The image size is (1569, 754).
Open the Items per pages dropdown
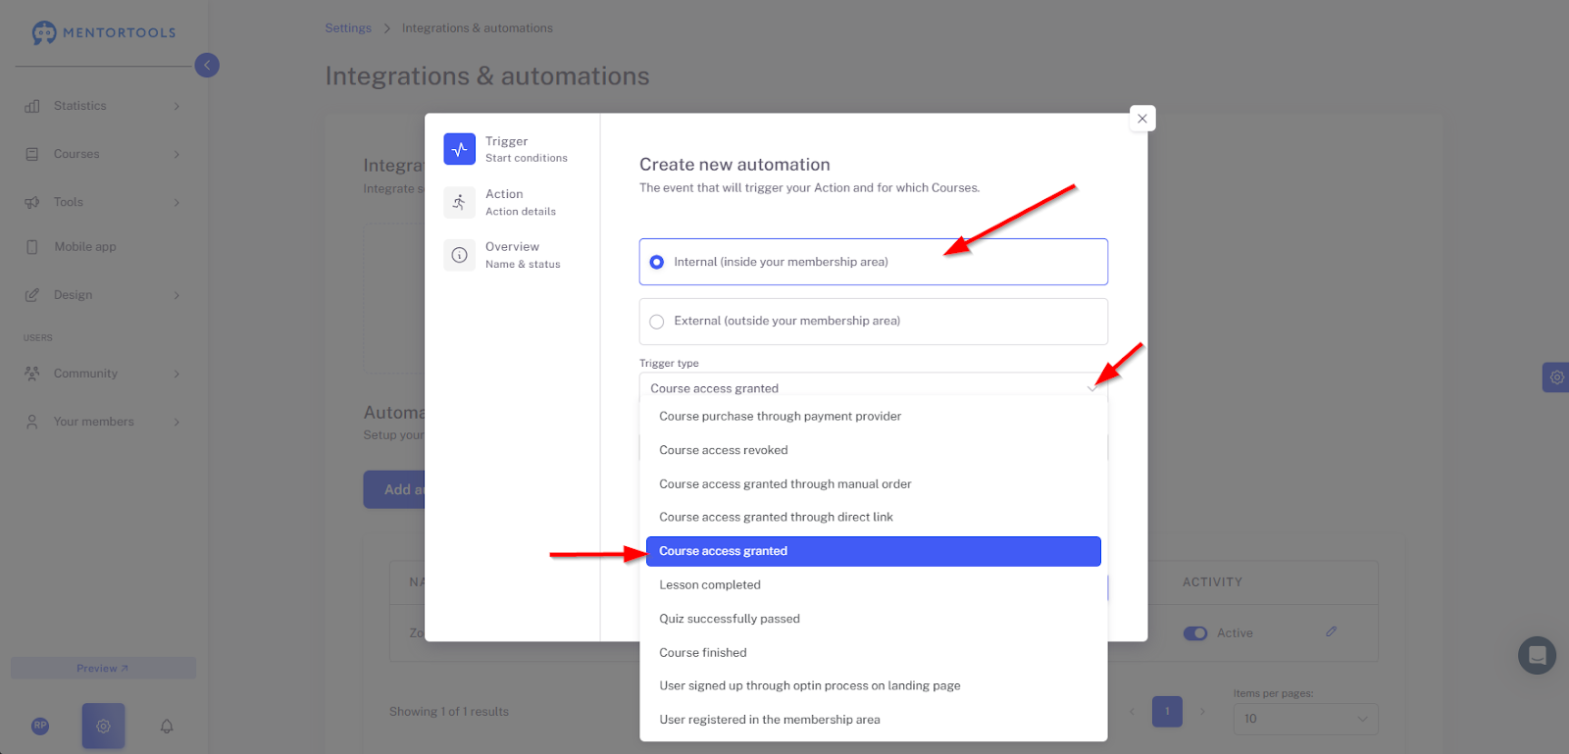point(1305,719)
